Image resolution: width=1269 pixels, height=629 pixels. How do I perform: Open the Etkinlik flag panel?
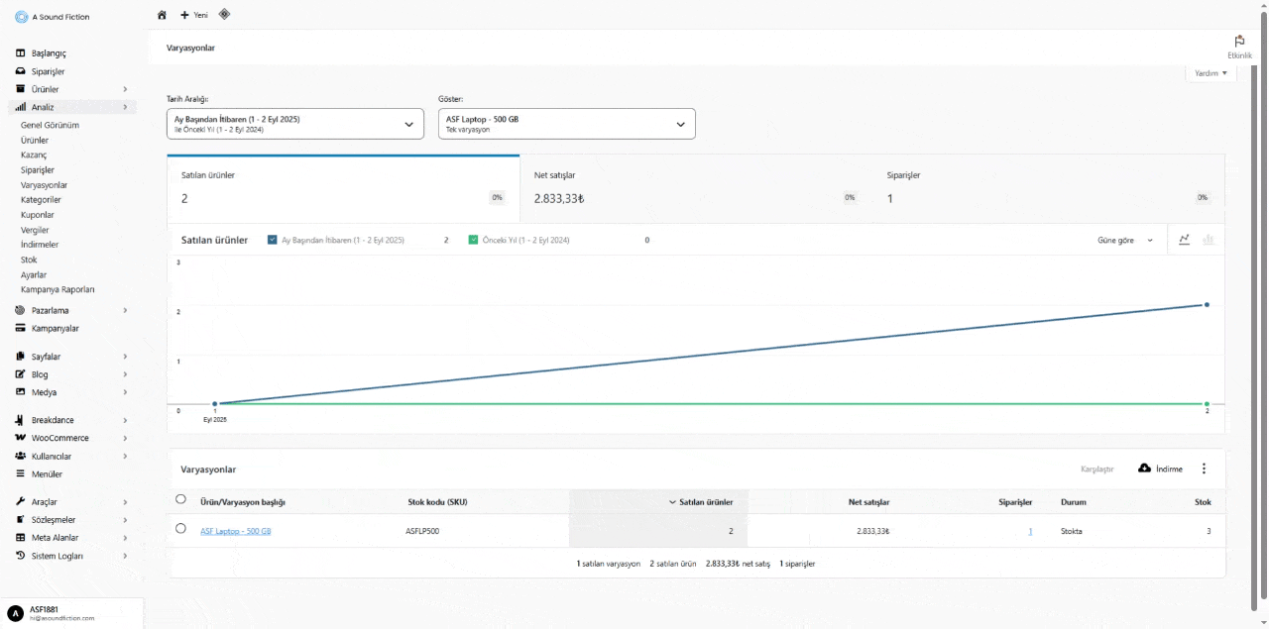[x=1239, y=47]
